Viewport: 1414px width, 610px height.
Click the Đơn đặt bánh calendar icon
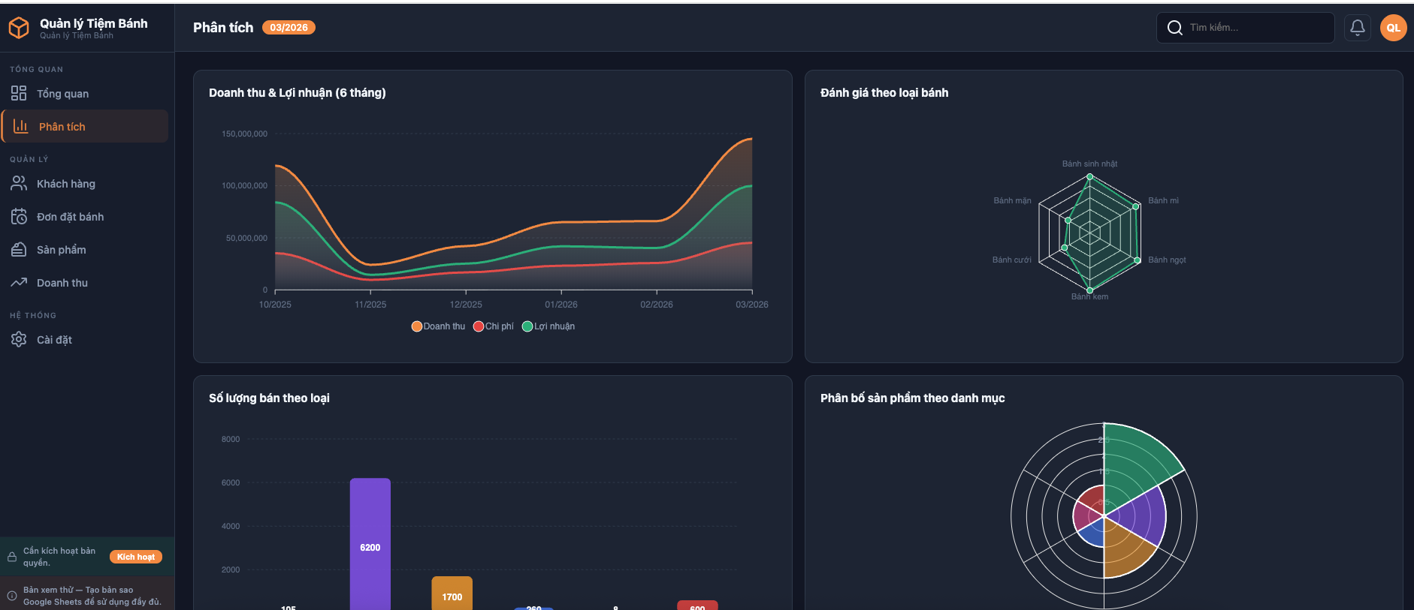tap(19, 216)
